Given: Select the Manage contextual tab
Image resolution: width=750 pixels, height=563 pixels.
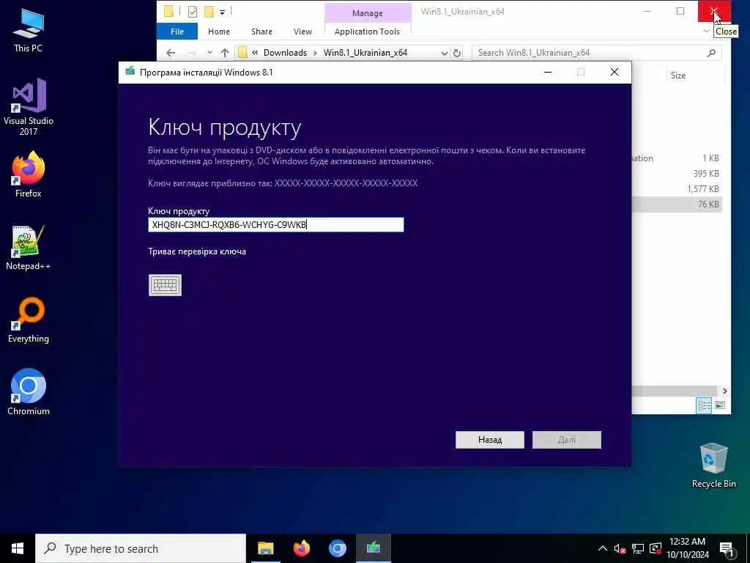Looking at the screenshot, I should pos(368,13).
